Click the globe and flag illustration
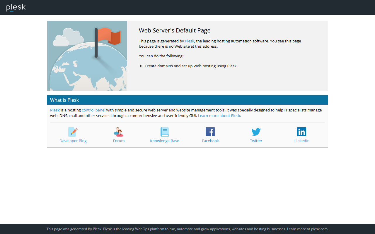This screenshot has width=375, height=234. click(x=87, y=56)
